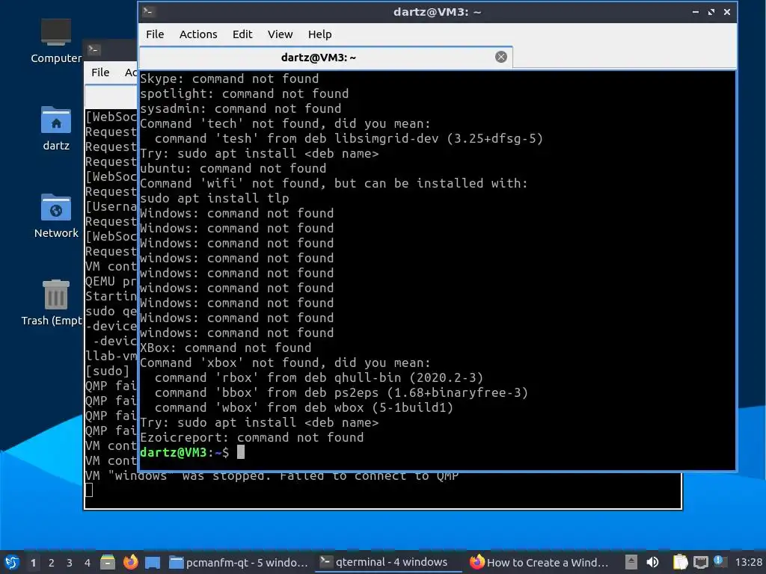Launch Firefox from the quick launch
Image resolution: width=766 pixels, height=574 pixels.
click(130, 562)
